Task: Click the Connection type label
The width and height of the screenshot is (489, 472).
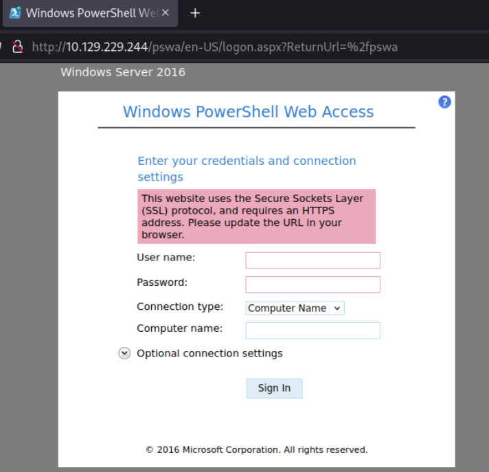Action: pos(180,306)
